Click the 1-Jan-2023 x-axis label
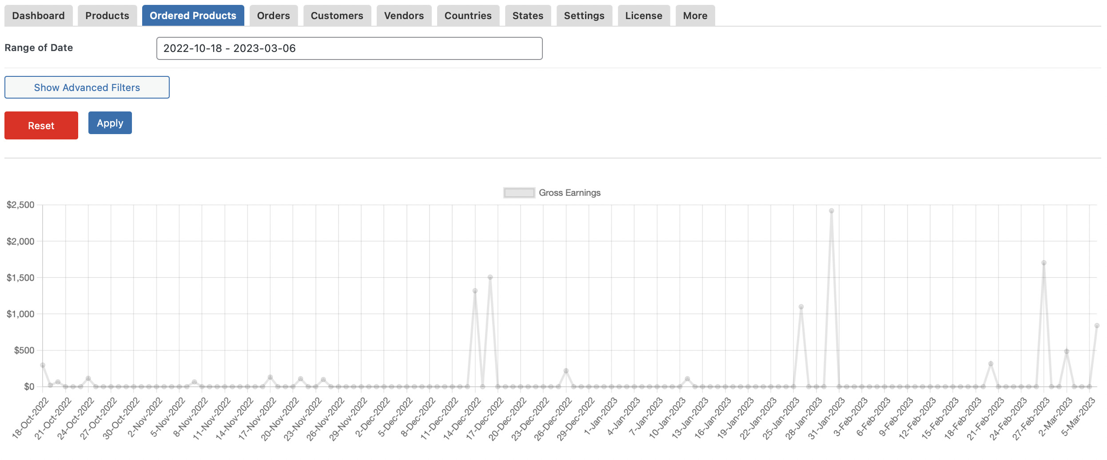The height and width of the screenshot is (460, 1107). [601, 416]
